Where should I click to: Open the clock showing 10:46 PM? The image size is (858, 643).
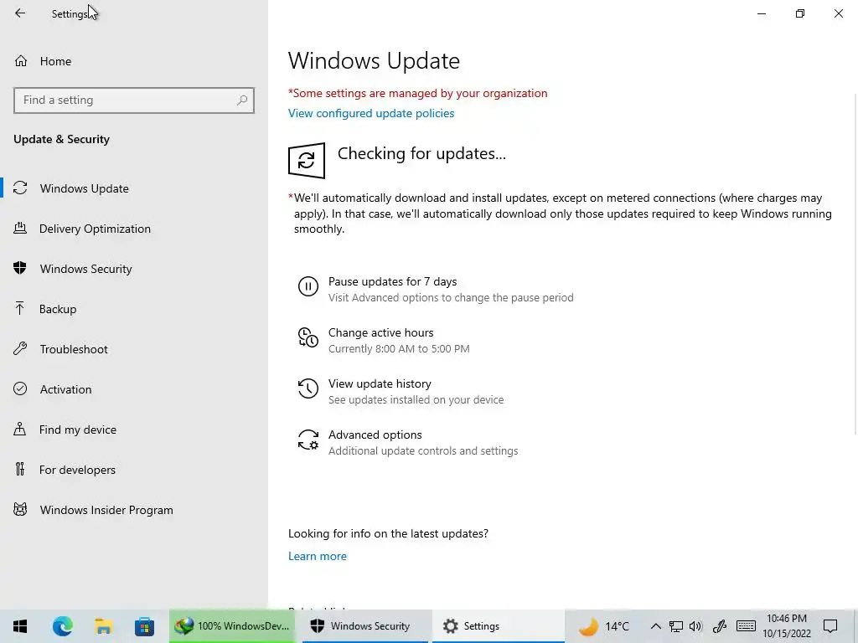point(787,626)
